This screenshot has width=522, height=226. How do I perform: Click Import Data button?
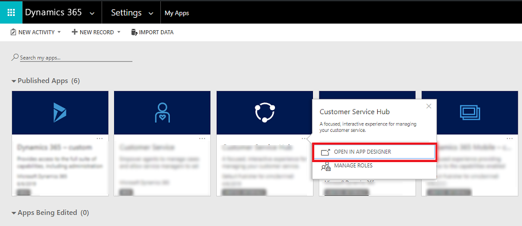click(153, 33)
